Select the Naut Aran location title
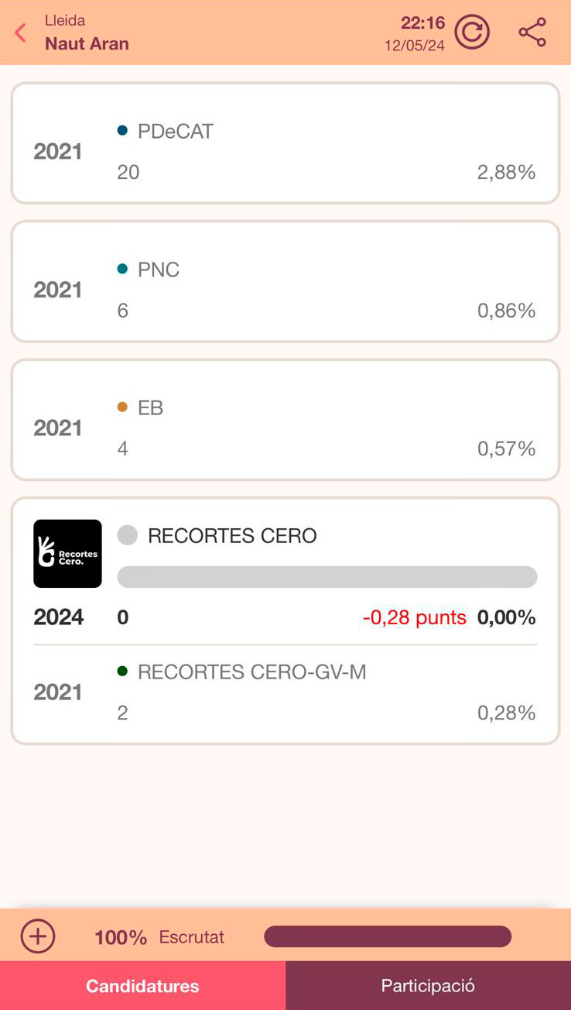571x1010 pixels. (87, 43)
